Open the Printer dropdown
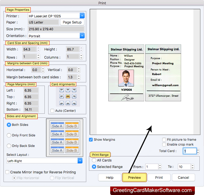This screenshot has height=195, width=204. tap(82, 16)
